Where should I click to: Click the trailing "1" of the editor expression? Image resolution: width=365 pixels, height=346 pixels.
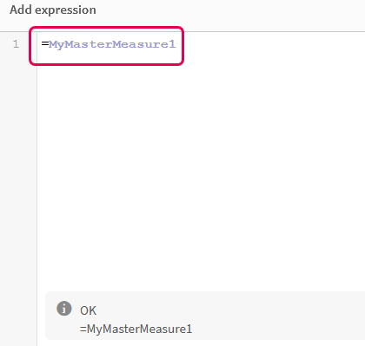point(172,44)
